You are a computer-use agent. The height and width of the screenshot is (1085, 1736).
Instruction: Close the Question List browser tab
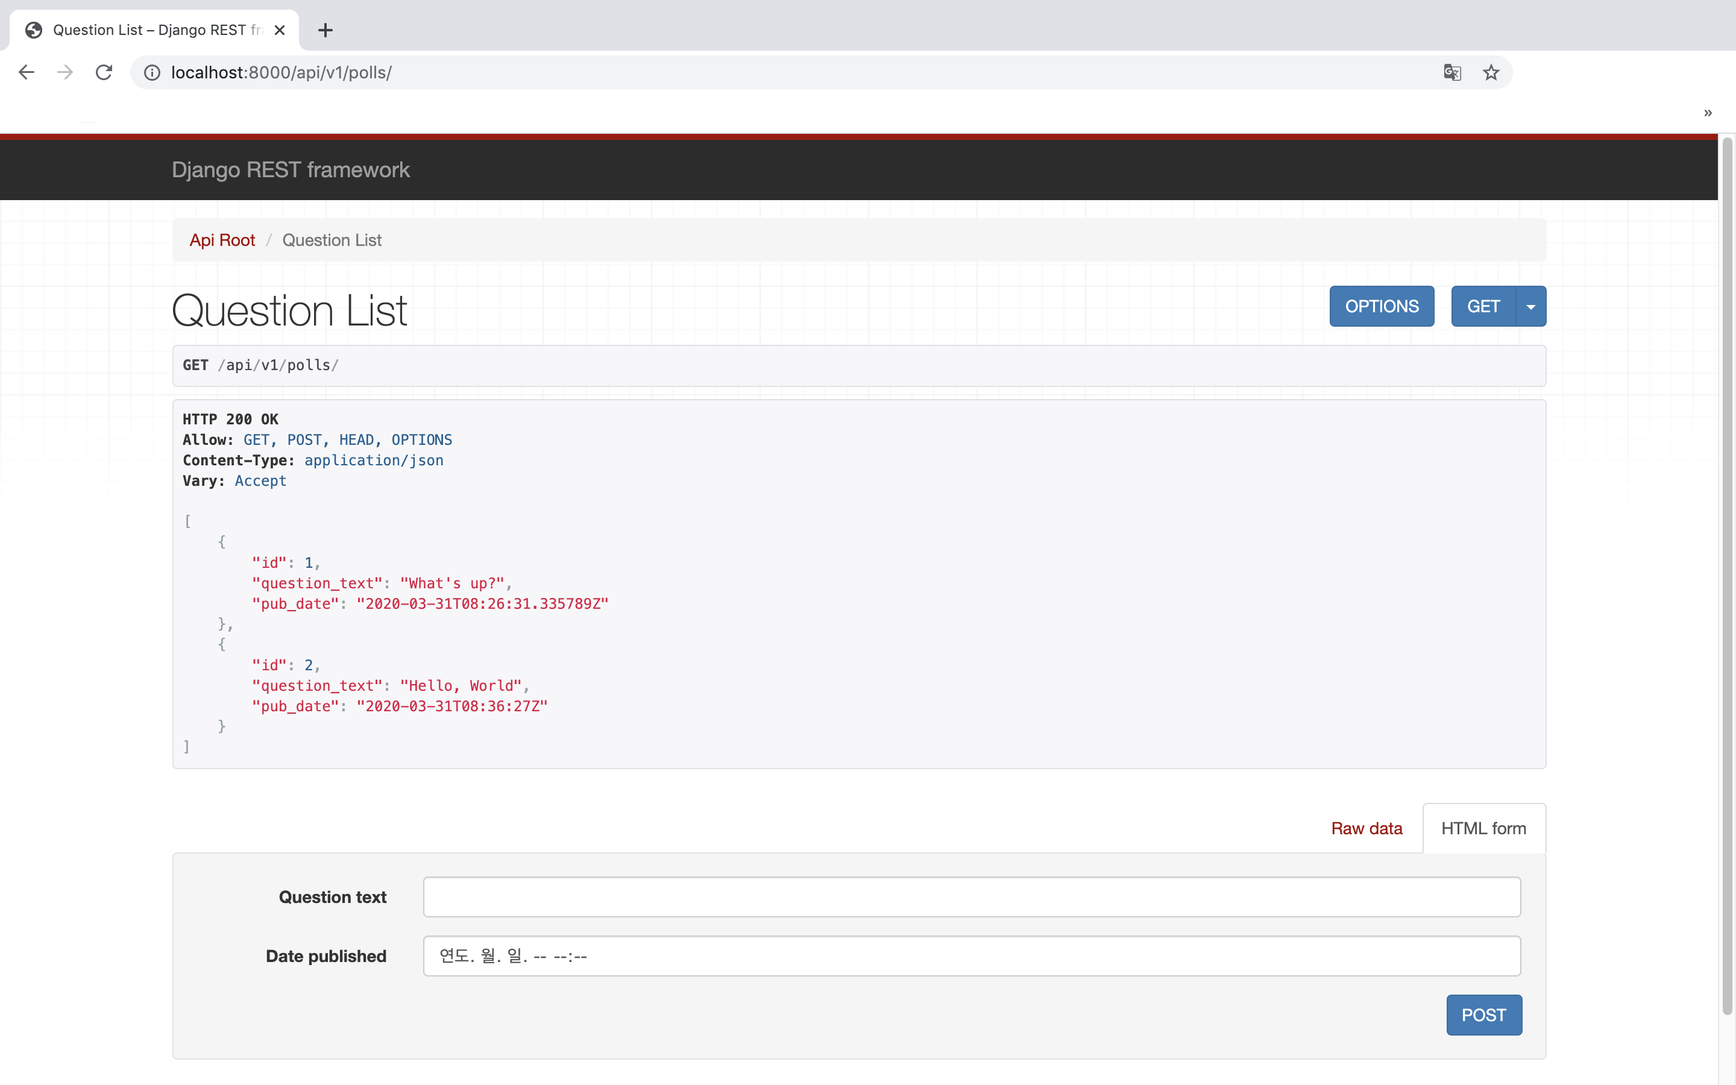tap(280, 30)
